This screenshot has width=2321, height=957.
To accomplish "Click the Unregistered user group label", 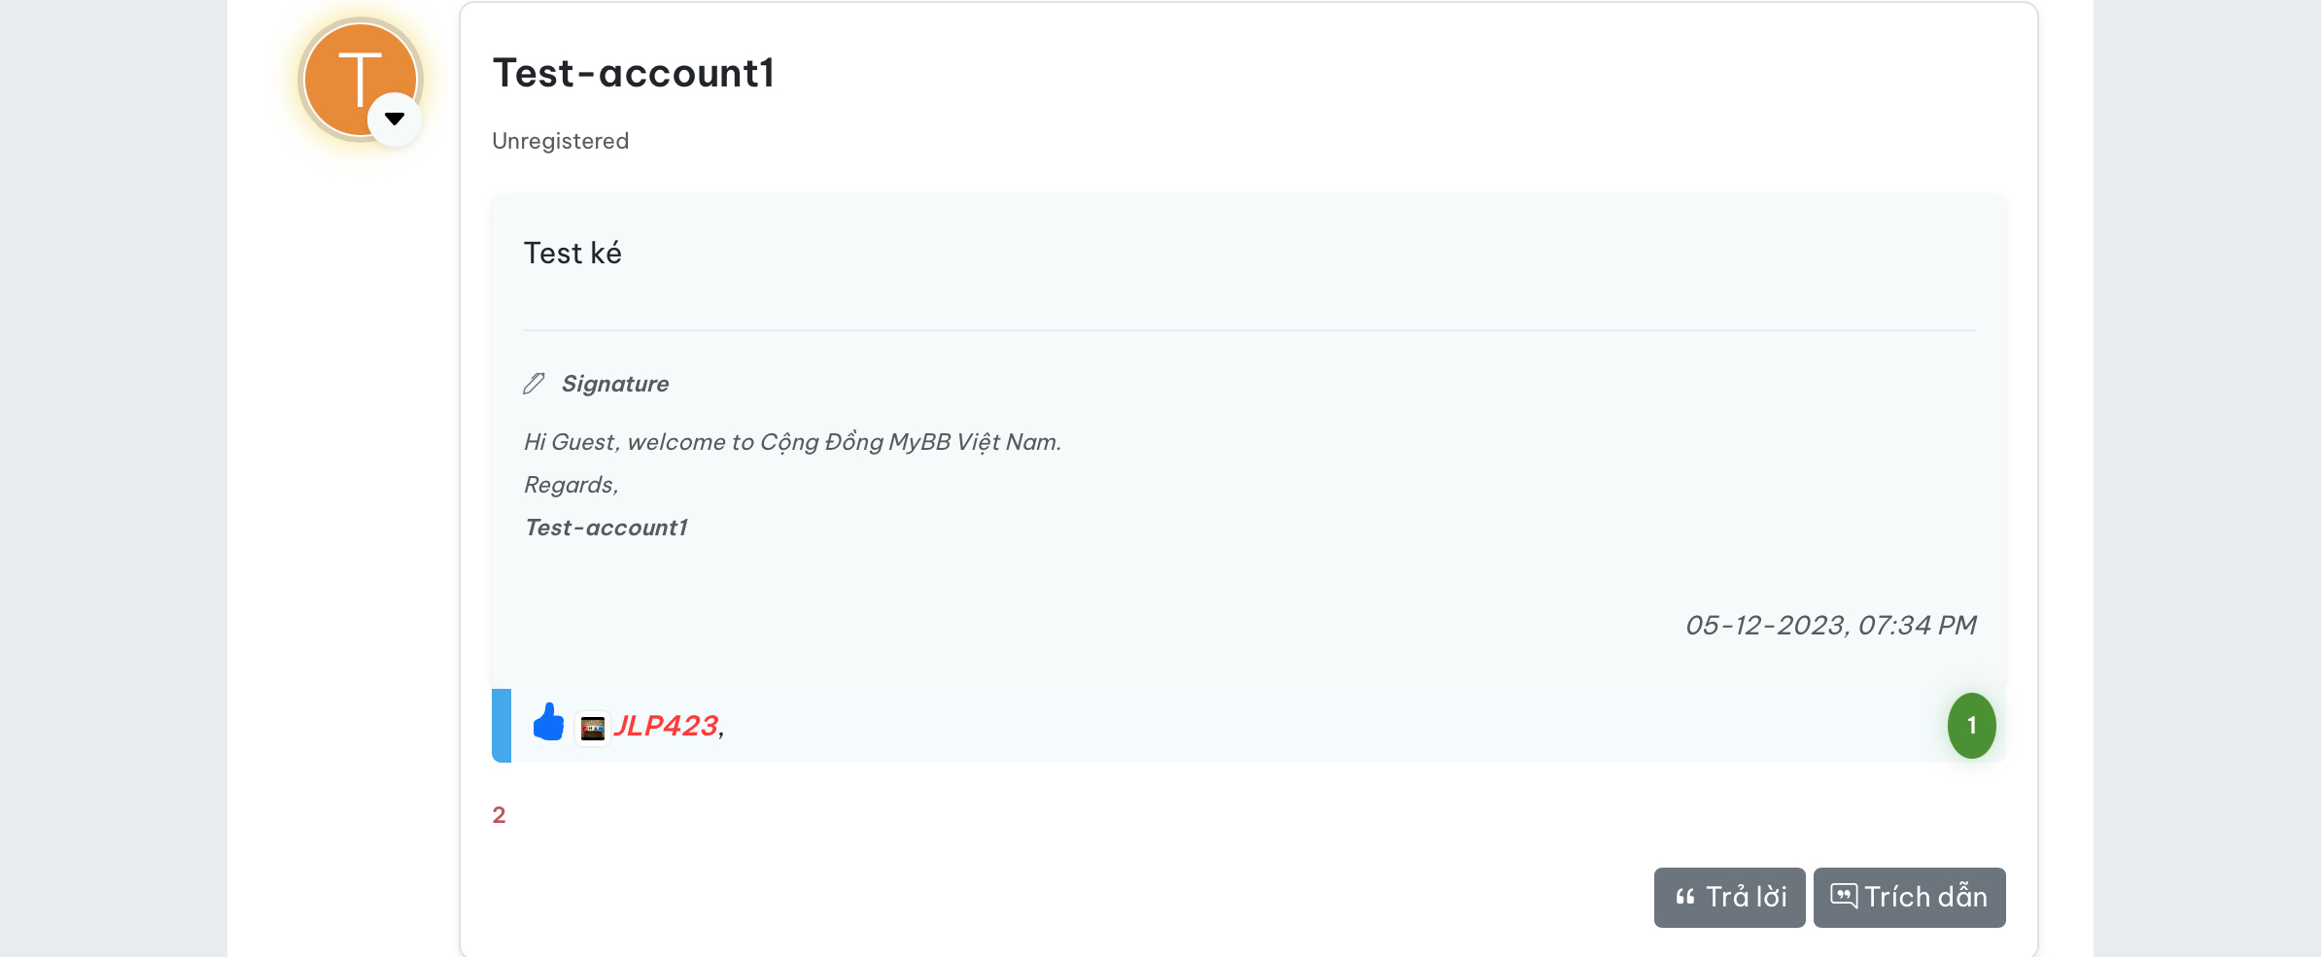I will coord(560,141).
